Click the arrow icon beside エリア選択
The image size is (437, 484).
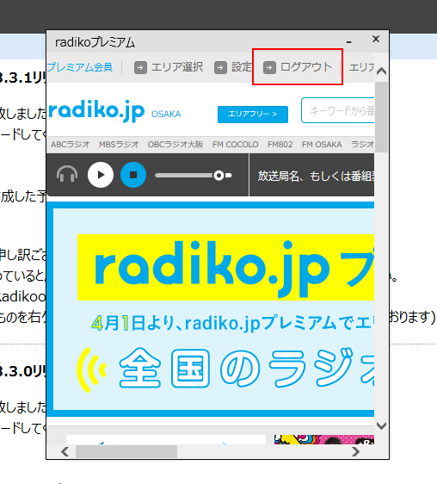(x=140, y=67)
